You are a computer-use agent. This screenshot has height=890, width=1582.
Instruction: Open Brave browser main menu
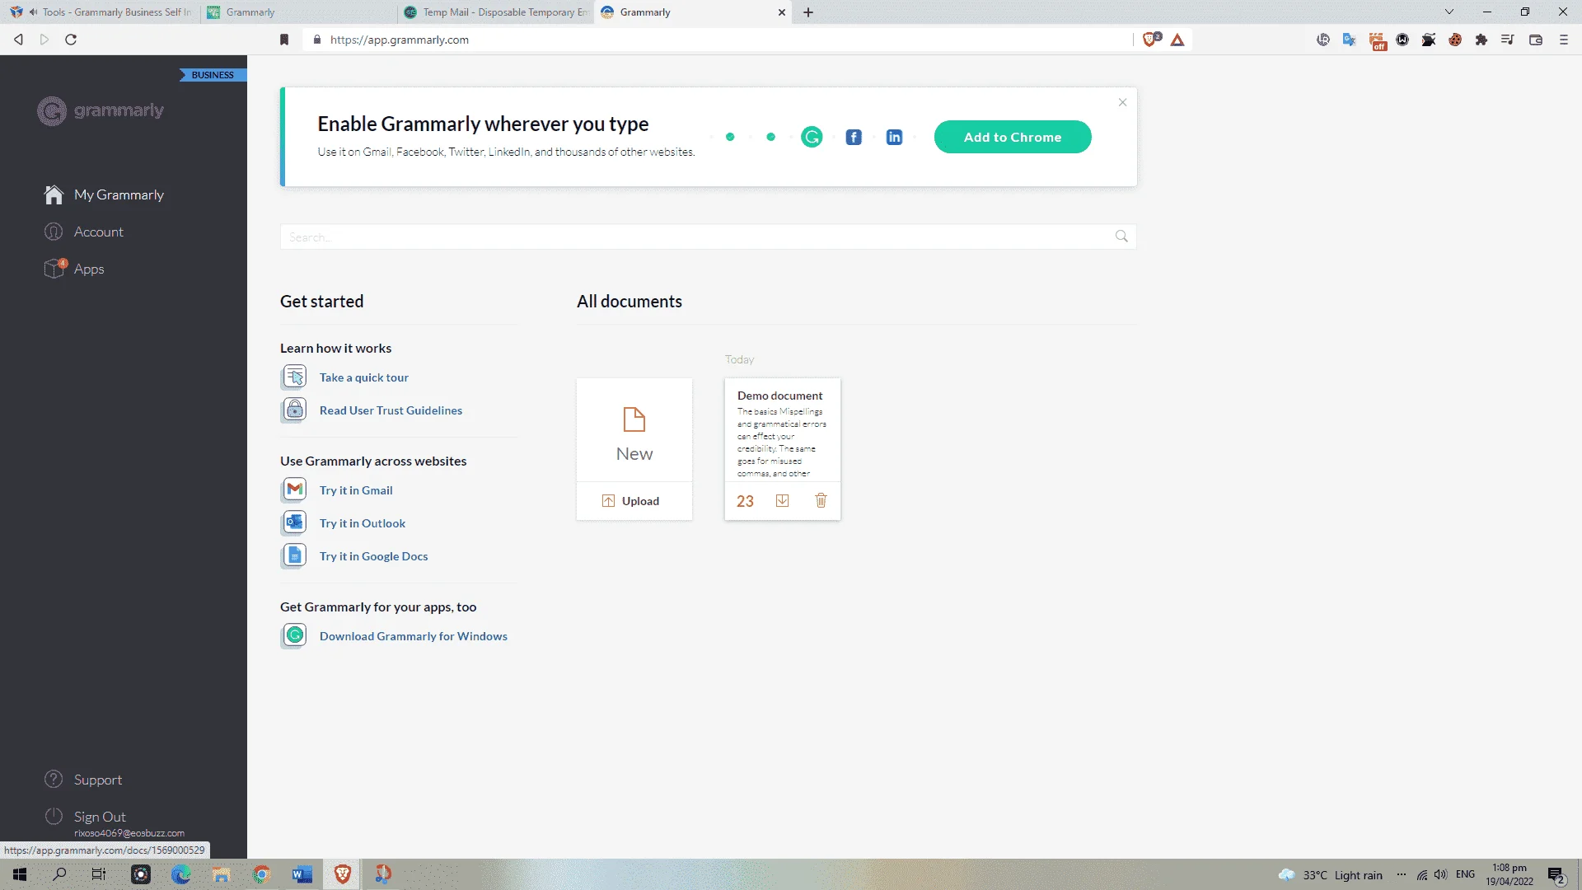(x=1563, y=40)
